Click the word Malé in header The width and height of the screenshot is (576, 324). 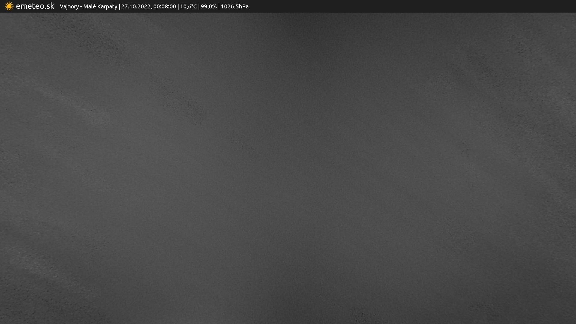click(89, 7)
